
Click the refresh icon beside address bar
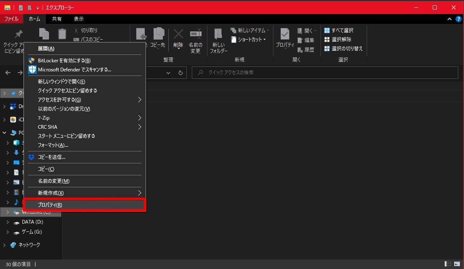pos(180,73)
